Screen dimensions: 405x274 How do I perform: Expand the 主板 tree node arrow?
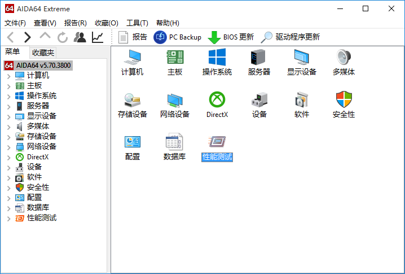click(8, 86)
